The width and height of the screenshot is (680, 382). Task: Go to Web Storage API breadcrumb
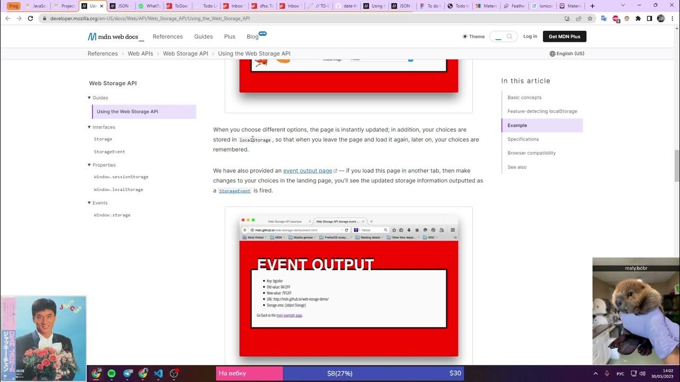click(185, 54)
